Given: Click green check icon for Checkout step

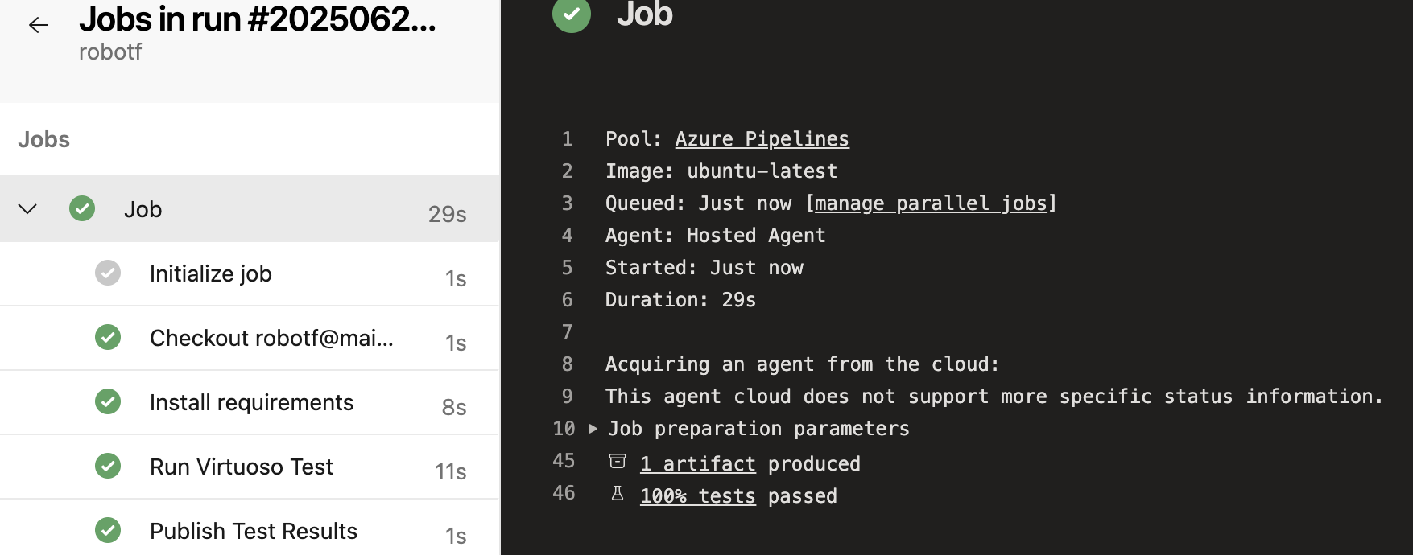Looking at the screenshot, I should point(108,338).
